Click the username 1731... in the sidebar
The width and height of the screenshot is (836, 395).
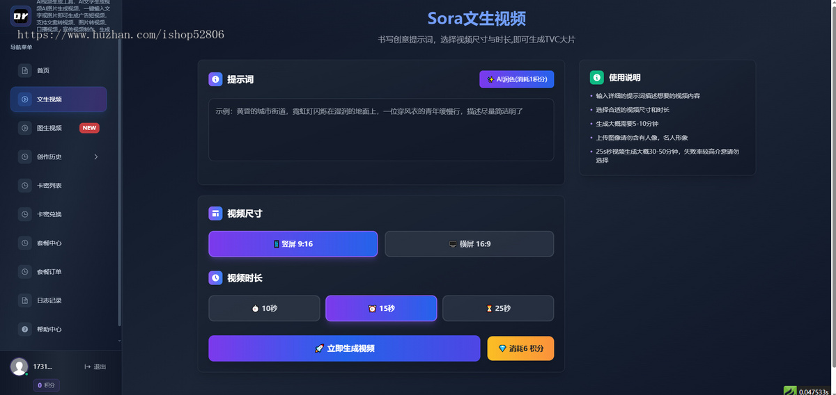click(x=43, y=366)
